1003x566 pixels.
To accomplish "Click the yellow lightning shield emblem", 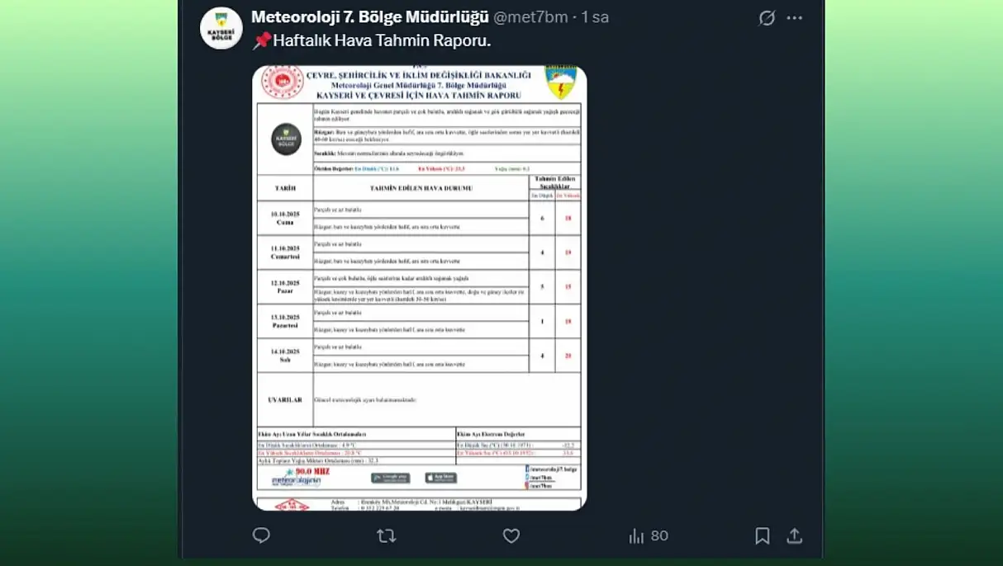I will 561,83.
